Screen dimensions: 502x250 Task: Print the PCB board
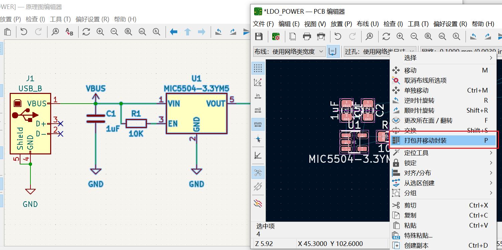point(307,37)
